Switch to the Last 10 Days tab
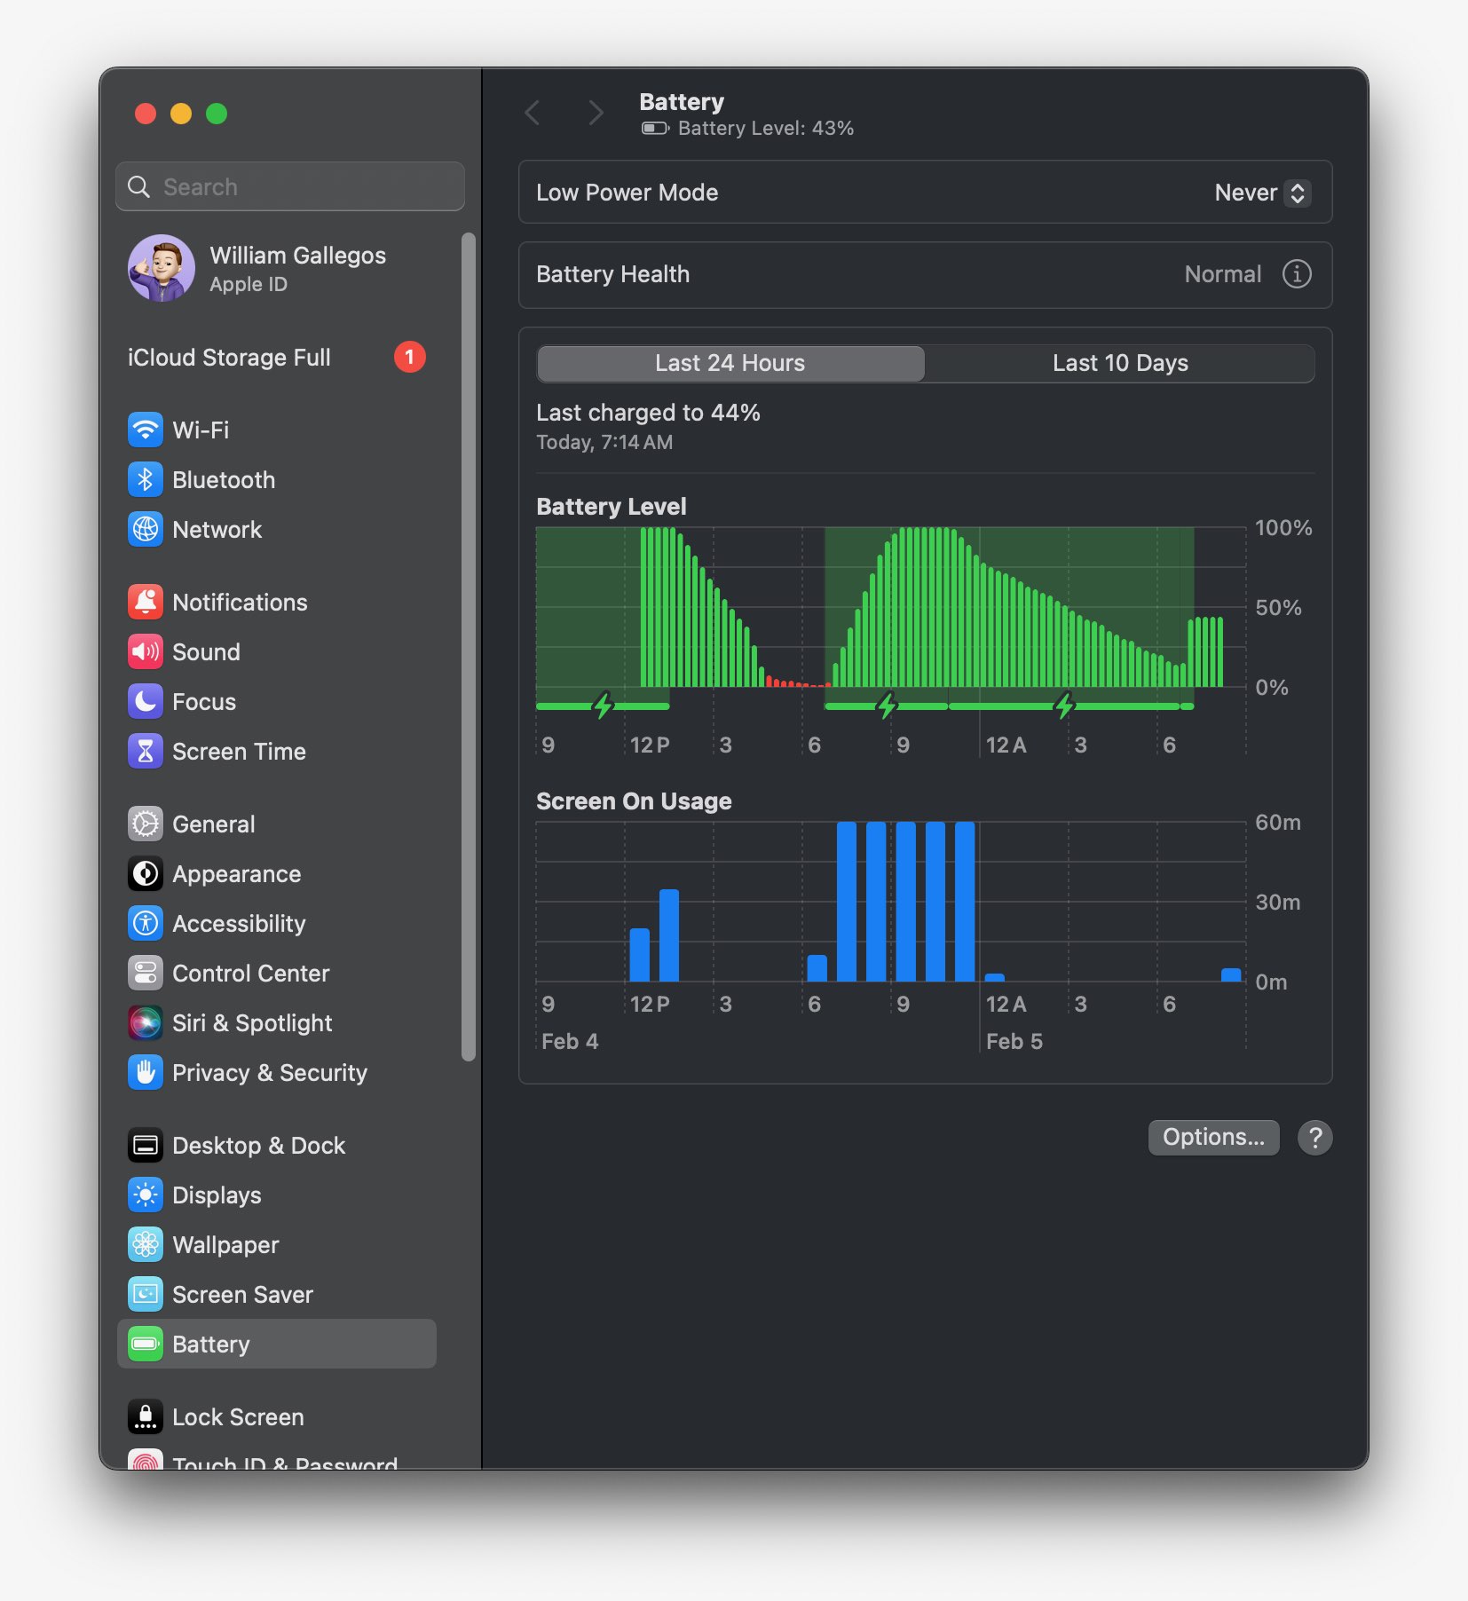The width and height of the screenshot is (1468, 1601). (x=1120, y=363)
